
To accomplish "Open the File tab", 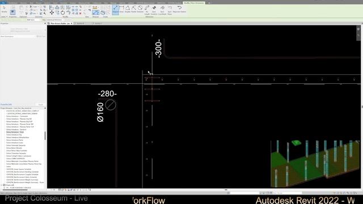I will [3, 3].
